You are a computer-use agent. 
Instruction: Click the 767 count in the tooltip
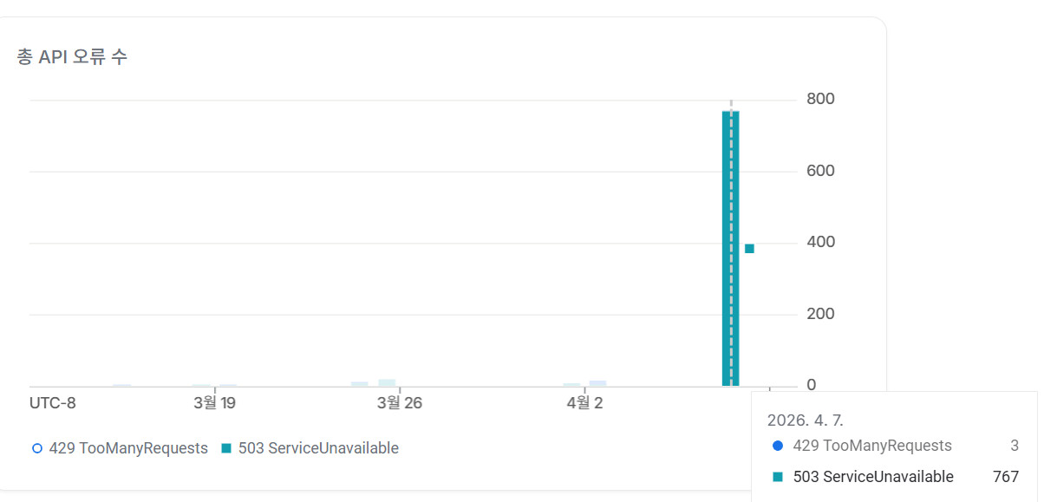(1006, 477)
